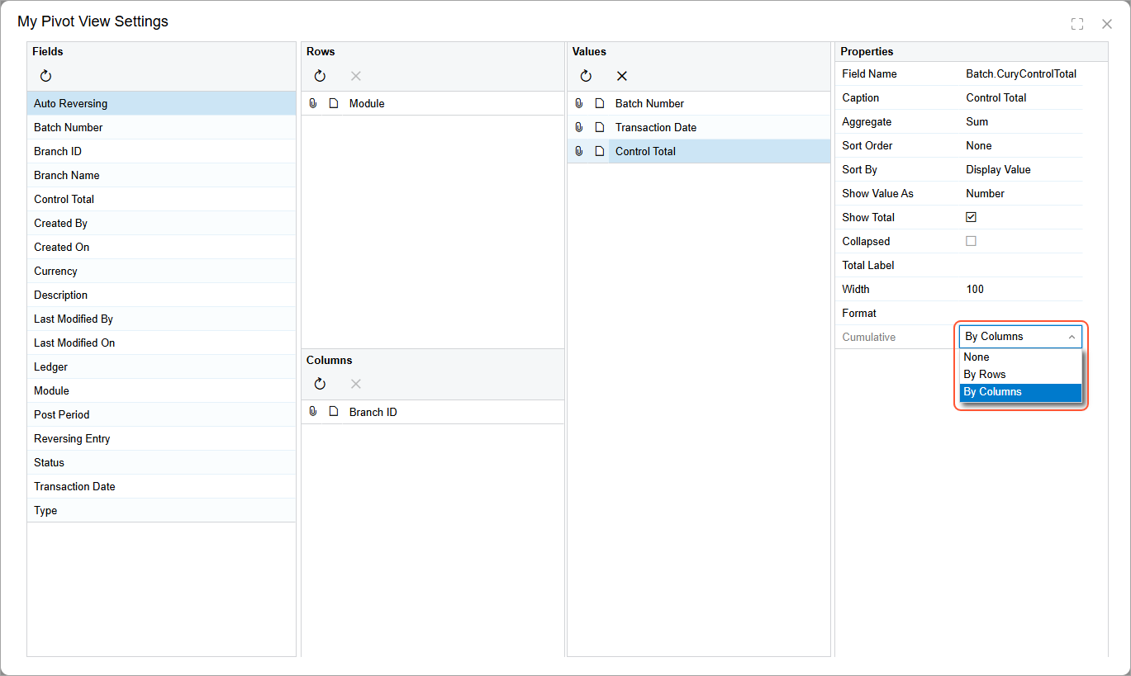The height and width of the screenshot is (676, 1131).
Task: Click the clip icon beside Transaction Date value
Action: pyautogui.click(x=579, y=127)
